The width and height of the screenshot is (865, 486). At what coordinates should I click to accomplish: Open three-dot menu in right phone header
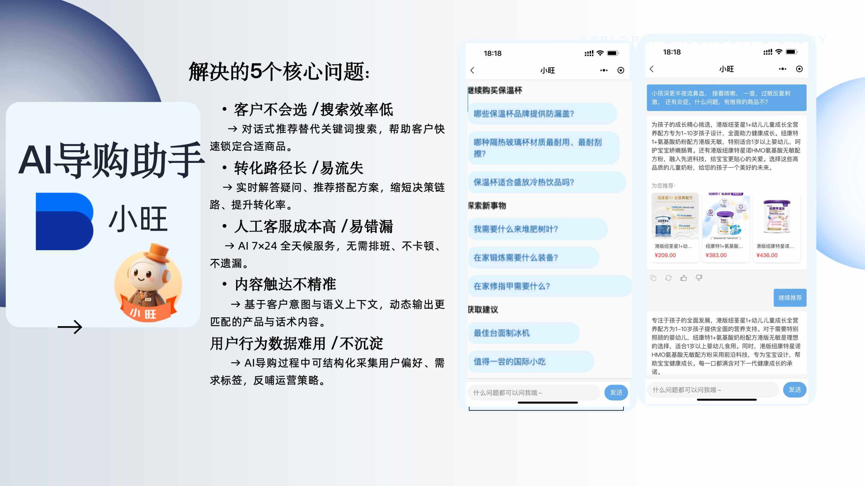pyautogui.click(x=782, y=69)
